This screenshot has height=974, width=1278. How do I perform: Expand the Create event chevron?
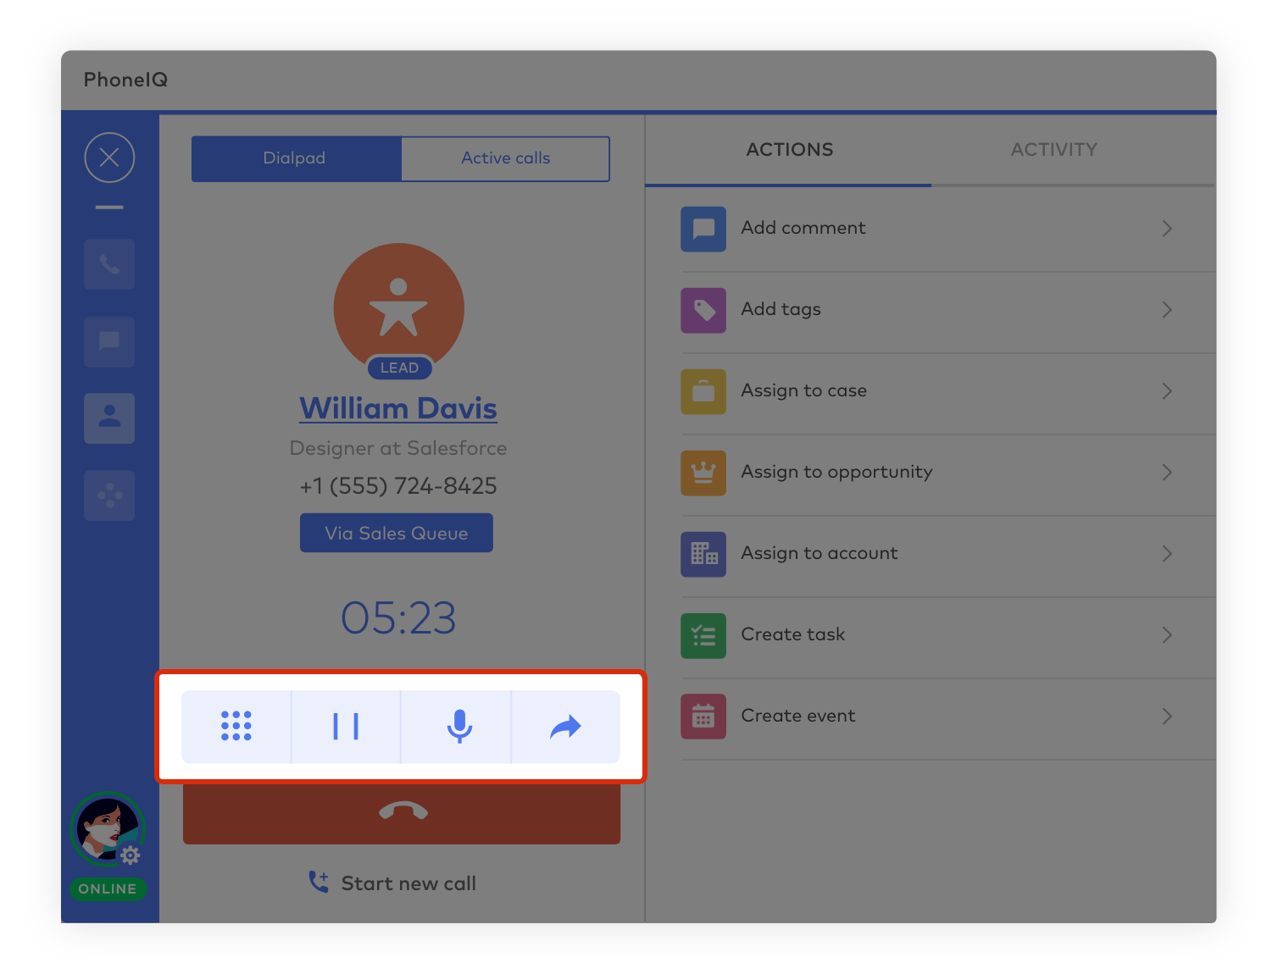coord(1166,717)
